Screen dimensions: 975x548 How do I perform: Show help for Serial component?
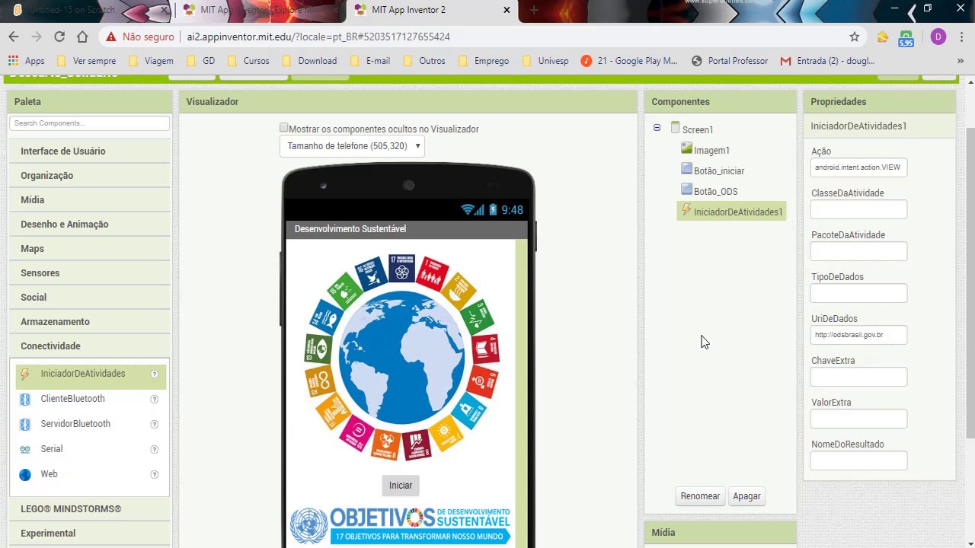pyautogui.click(x=155, y=449)
